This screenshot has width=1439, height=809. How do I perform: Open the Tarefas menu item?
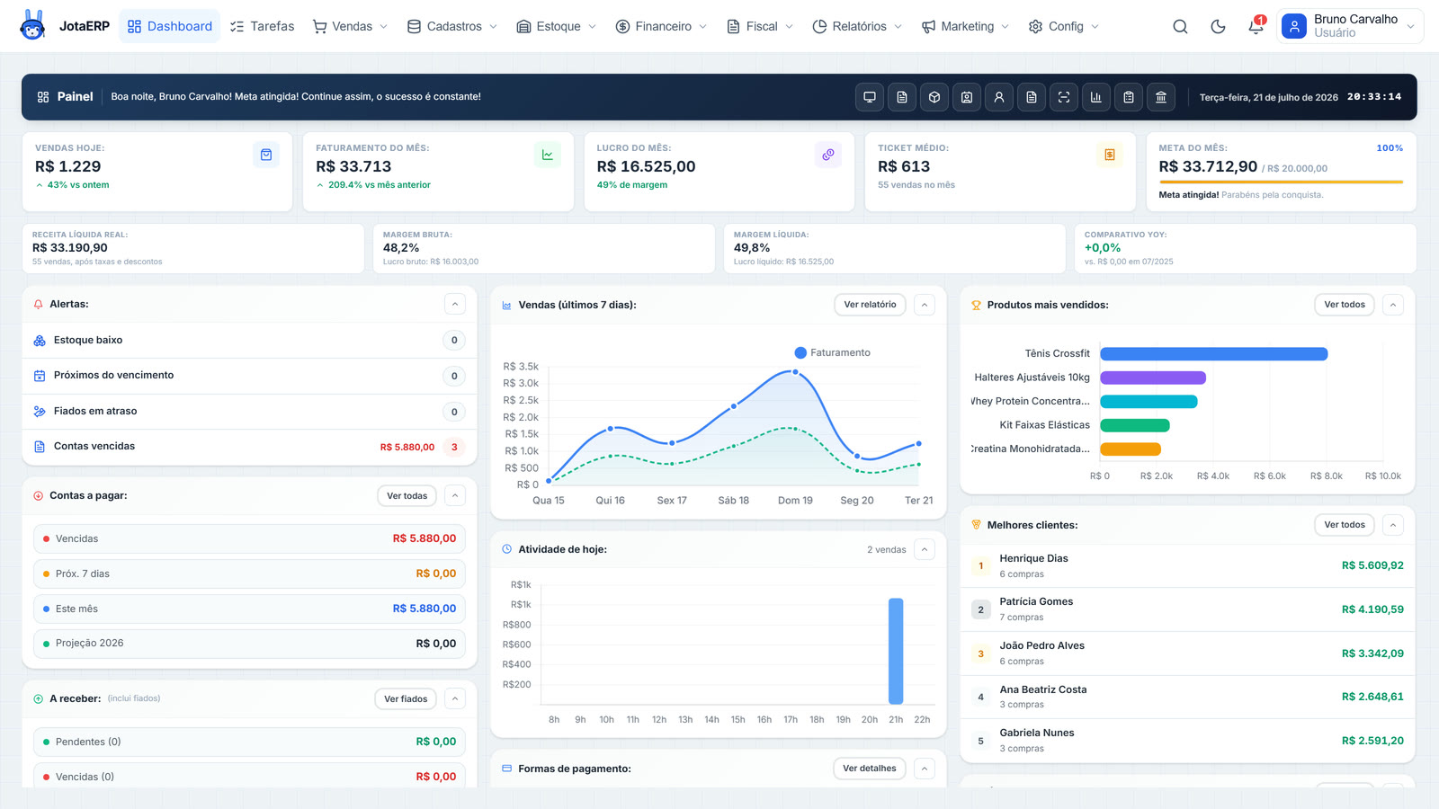click(x=263, y=26)
